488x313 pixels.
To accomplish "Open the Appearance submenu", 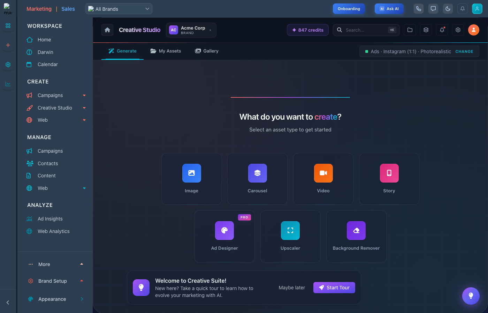I will click(56, 299).
